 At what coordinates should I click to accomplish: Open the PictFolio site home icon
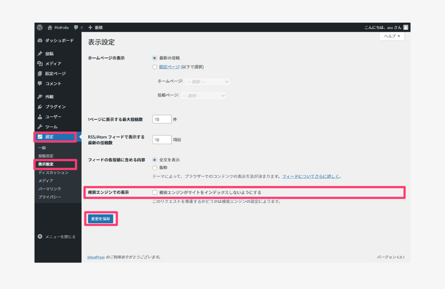coord(50,27)
